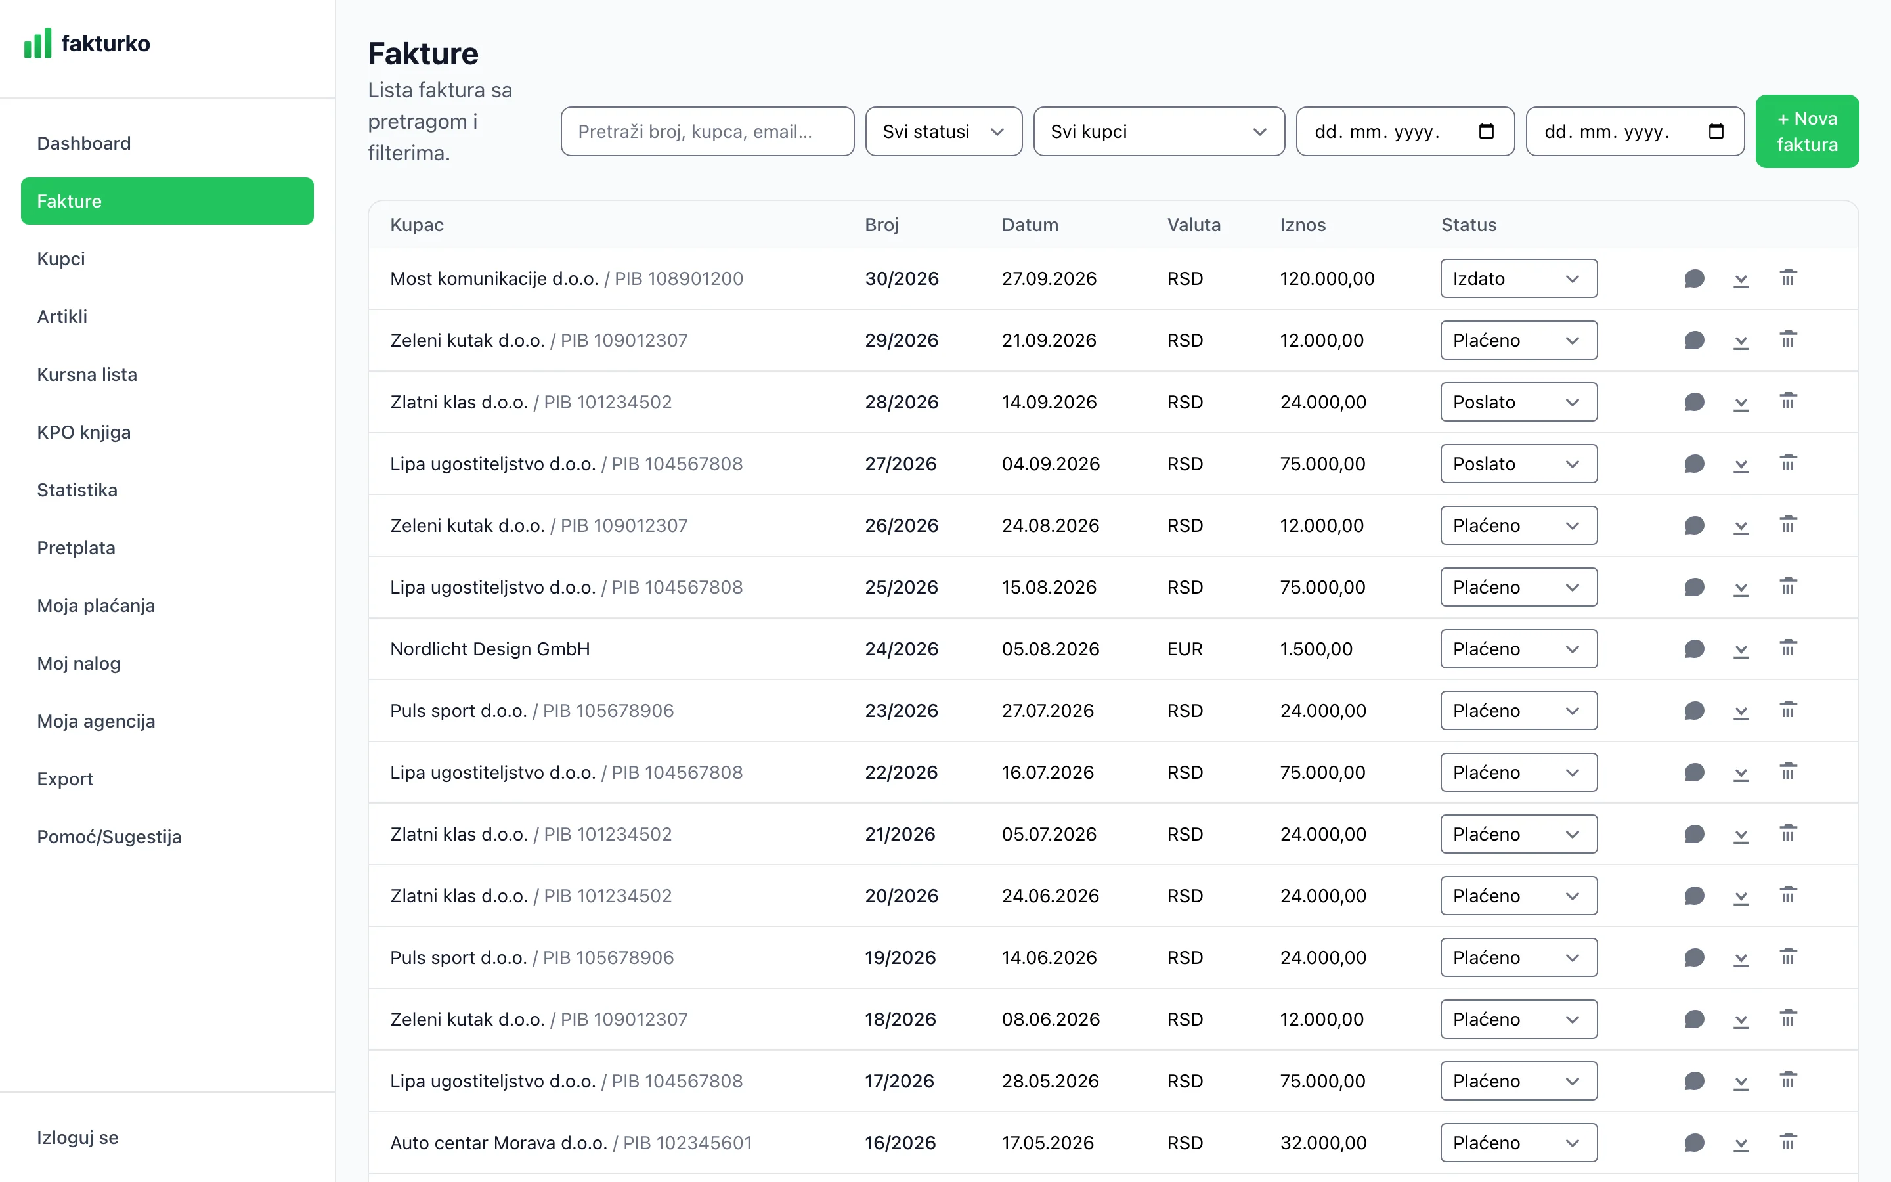
Task: Open Kursna lista in sidebar
Action: (167, 374)
